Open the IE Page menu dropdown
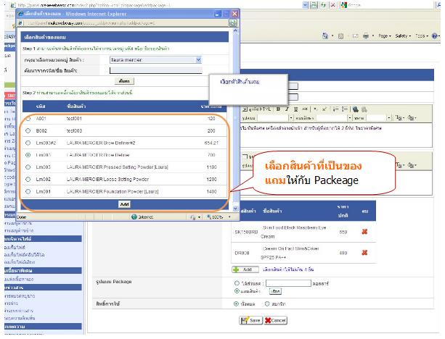The image size is (445, 339). 385,36
